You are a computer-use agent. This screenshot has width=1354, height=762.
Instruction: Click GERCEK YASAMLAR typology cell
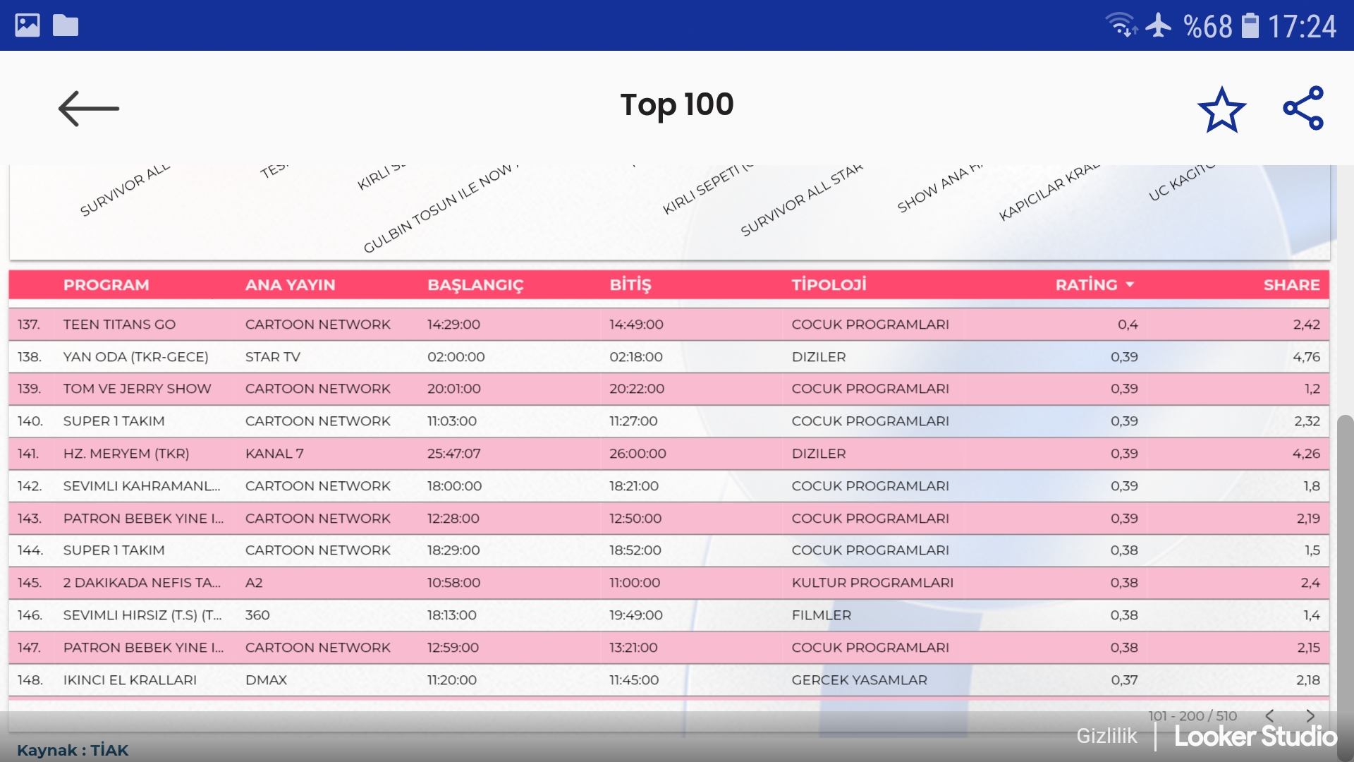point(860,680)
